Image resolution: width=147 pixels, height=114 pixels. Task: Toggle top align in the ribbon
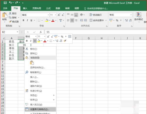pyautogui.click(x=68, y=15)
